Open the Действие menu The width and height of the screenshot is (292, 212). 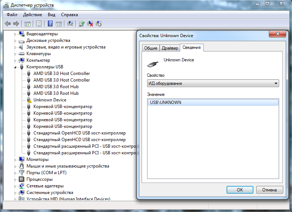pos(33,15)
